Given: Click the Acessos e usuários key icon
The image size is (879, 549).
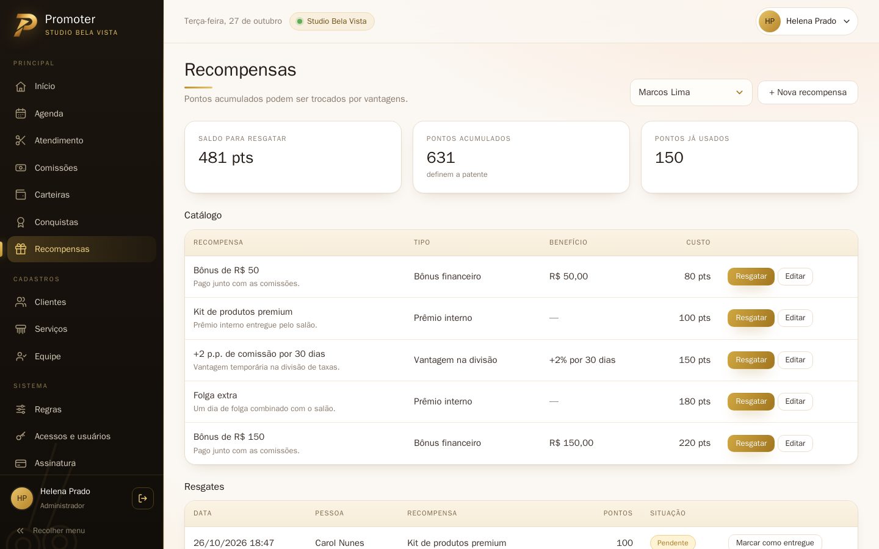Looking at the screenshot, I should (x=21, y=436).
